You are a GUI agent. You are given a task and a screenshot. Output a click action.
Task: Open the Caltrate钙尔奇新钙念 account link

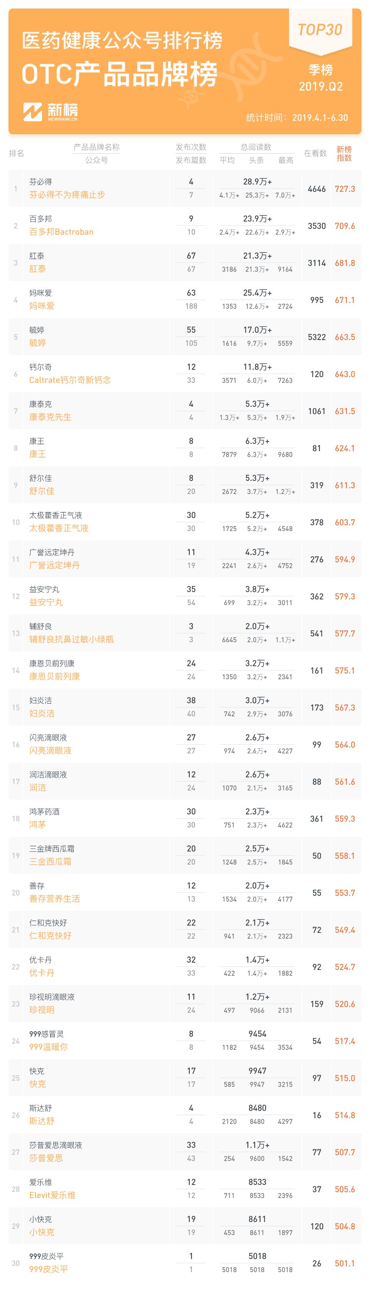click(70, 380)
